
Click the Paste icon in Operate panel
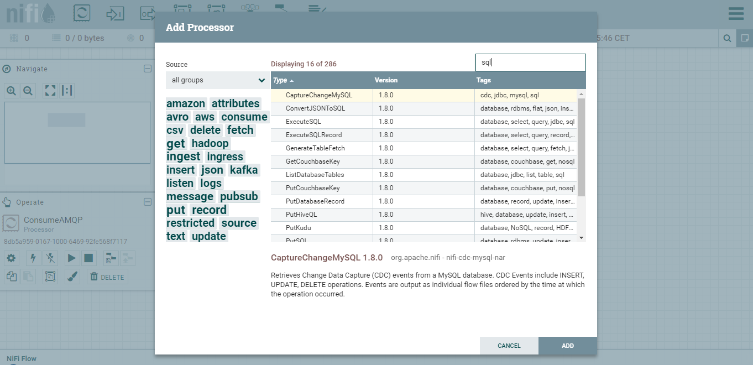28,277
